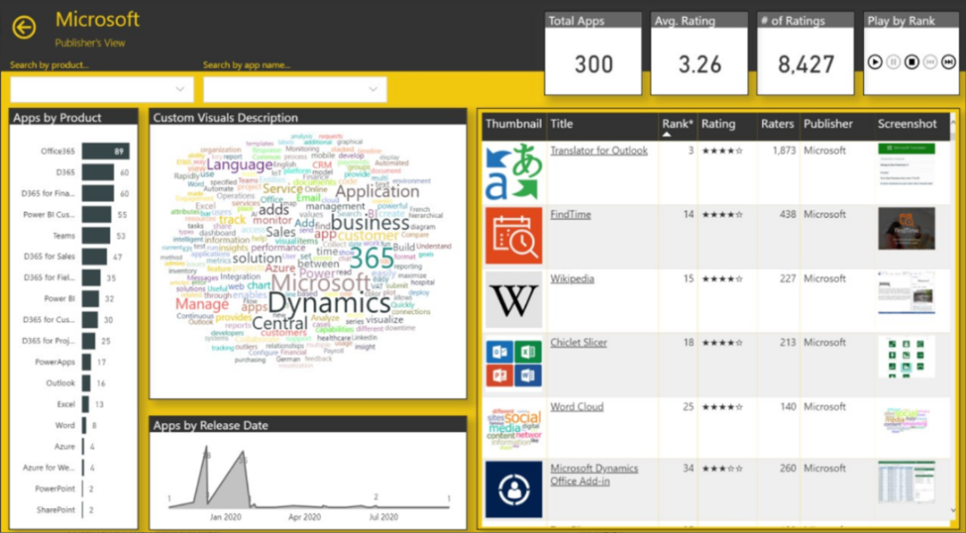Screen dimensions: 966x533
Task: Select the Excel bar in chart
Action: (x=86, y=404)
